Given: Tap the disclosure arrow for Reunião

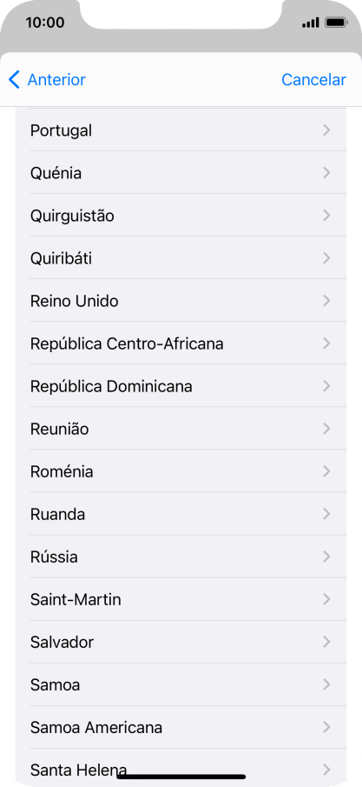Looking at the screenshot, I should click(326, 429).
